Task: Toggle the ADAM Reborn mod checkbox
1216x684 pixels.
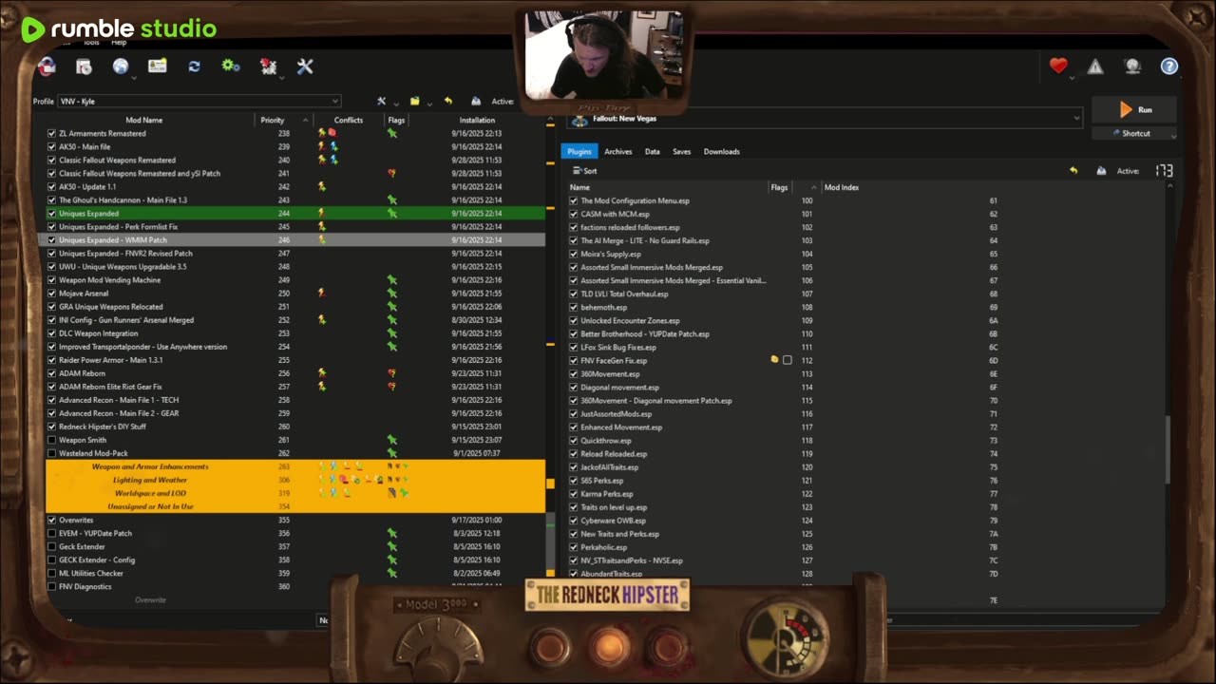Action: pyautogui.click(x=51, y=373)
